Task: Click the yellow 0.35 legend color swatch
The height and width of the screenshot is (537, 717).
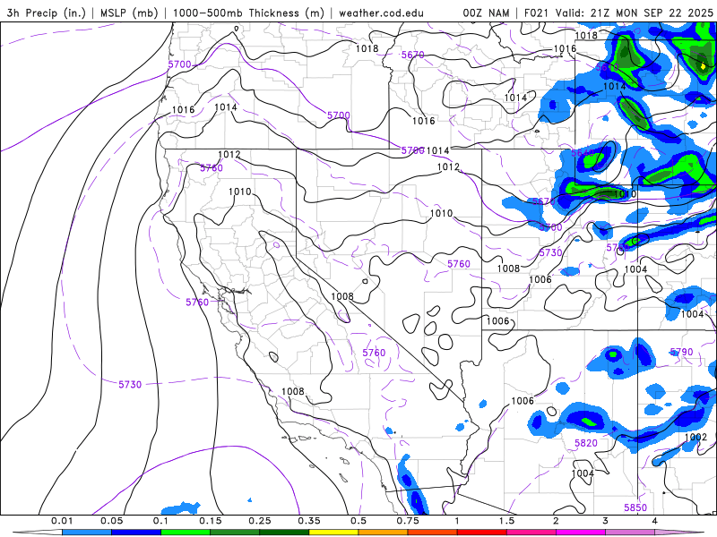Action: (333, 533)
